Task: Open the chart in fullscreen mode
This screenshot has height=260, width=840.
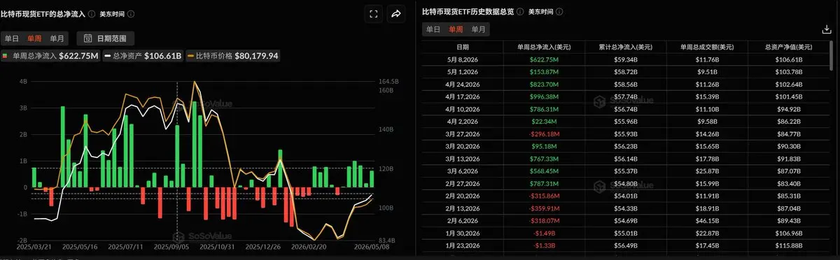Action: click(x=373, y=14)
